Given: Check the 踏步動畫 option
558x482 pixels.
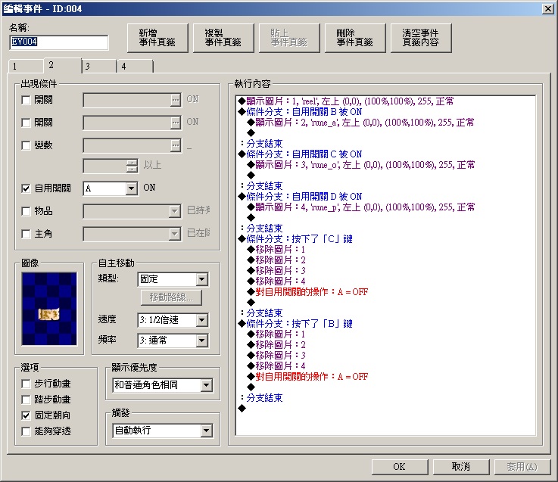Looking at the screenshot, I should click(x=26, y=400).
